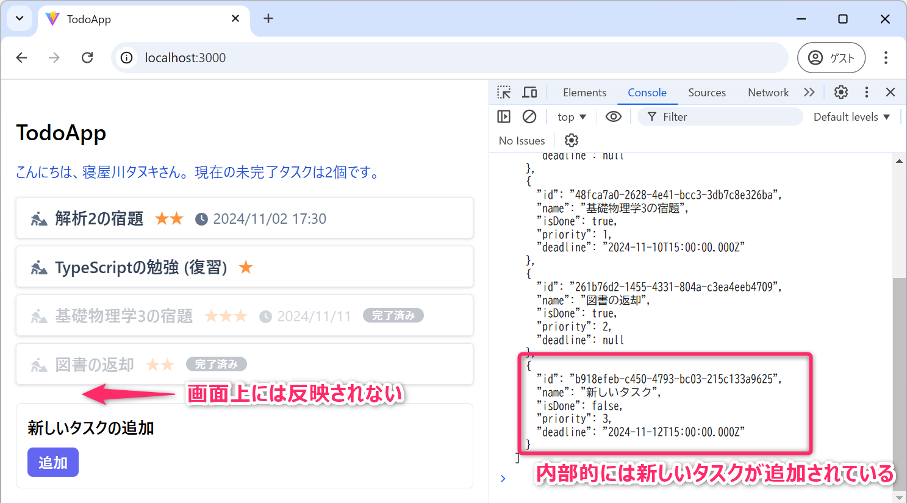Reload the localhost page
Viewport: 907px width, 503px height.
click(x=87, y=57)
